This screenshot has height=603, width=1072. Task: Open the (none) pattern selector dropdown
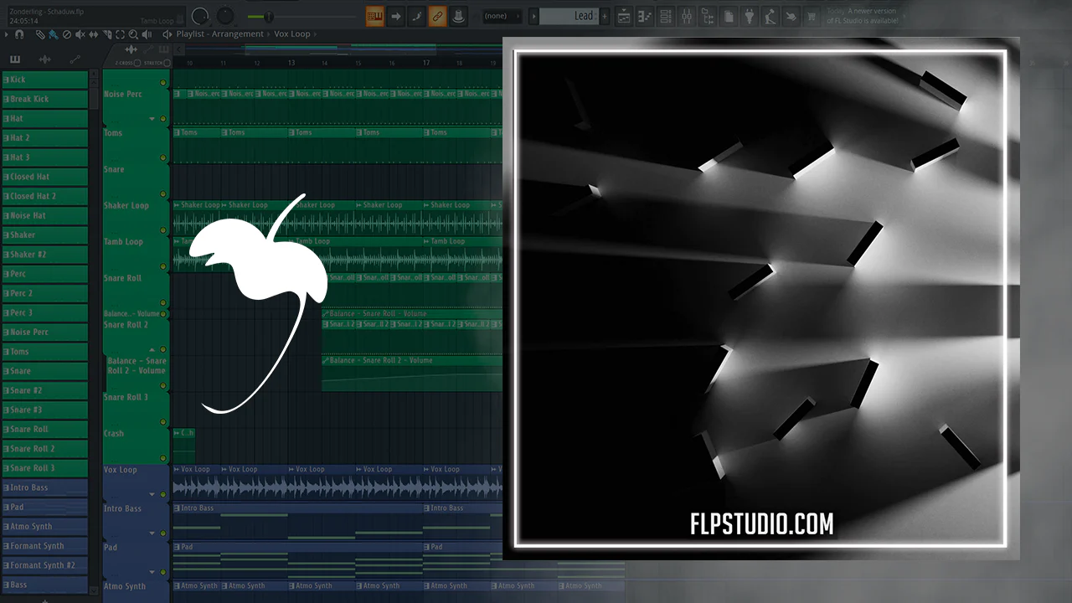pyautogui.click(x=502, y=16)
